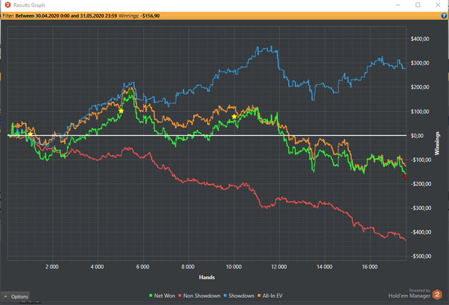
Task: Click the Winnings -$156,90 value
Action: (150, 16)
